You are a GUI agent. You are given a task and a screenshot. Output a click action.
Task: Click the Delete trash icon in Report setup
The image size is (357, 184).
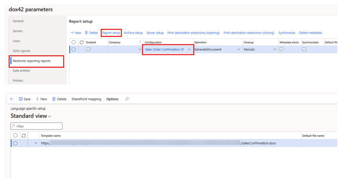[x=86, y=33]
